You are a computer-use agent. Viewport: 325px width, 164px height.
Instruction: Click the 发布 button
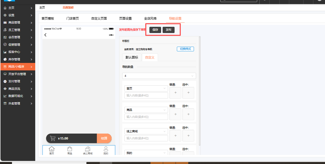pos(169,30)
